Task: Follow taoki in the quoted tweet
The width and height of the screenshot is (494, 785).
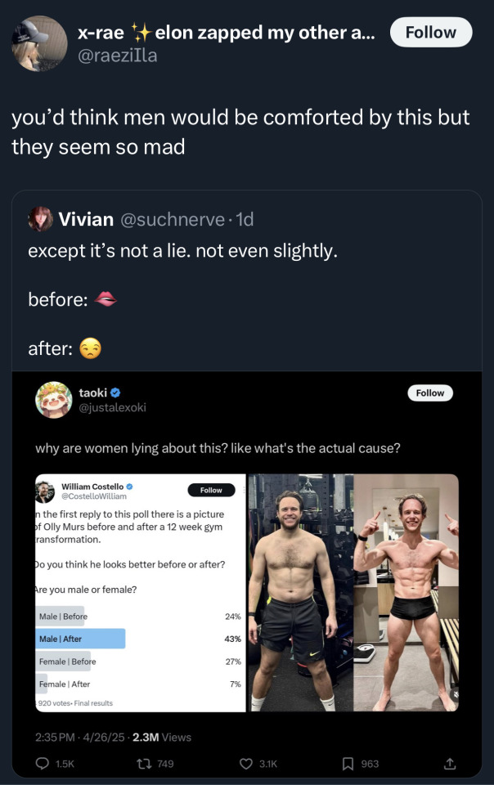Action: [429, 393]
